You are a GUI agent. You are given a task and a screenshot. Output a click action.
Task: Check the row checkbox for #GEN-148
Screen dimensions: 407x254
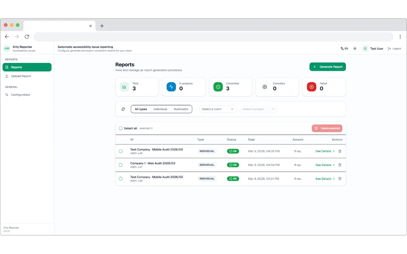(x=121, y=151)
